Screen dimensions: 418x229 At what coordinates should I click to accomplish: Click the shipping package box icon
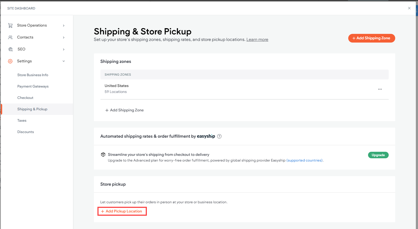click(103, 154)
